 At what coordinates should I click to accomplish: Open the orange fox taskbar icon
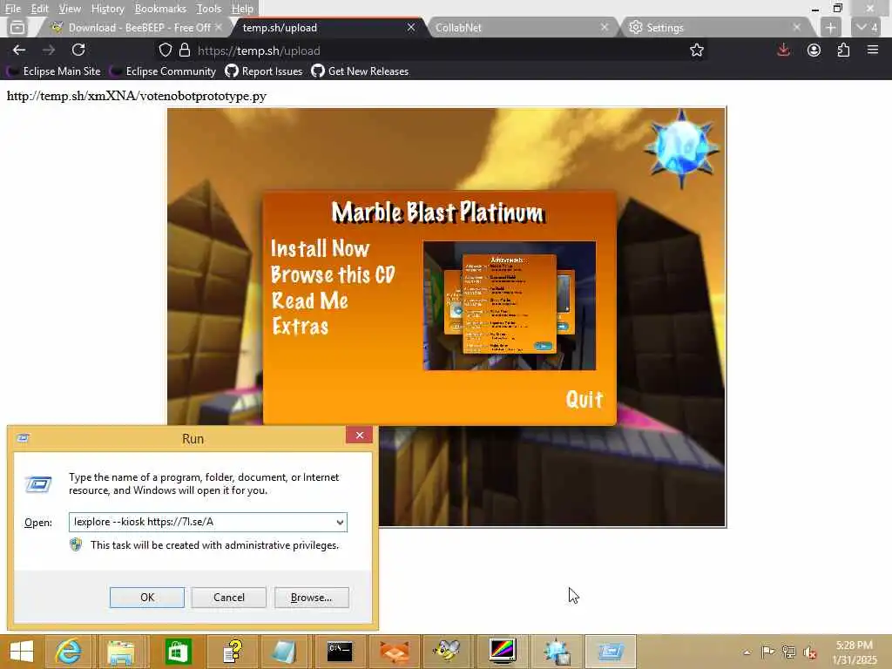tap(394, 652)
